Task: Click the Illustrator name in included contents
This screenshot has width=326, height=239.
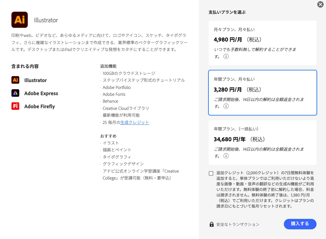Action: 36,80
